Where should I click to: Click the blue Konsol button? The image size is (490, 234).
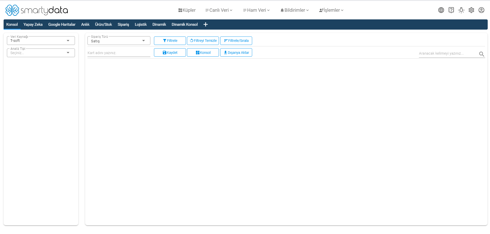click(203, 53)
